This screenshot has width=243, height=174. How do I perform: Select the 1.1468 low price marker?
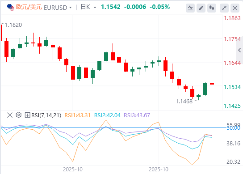(x=184, y=102)
